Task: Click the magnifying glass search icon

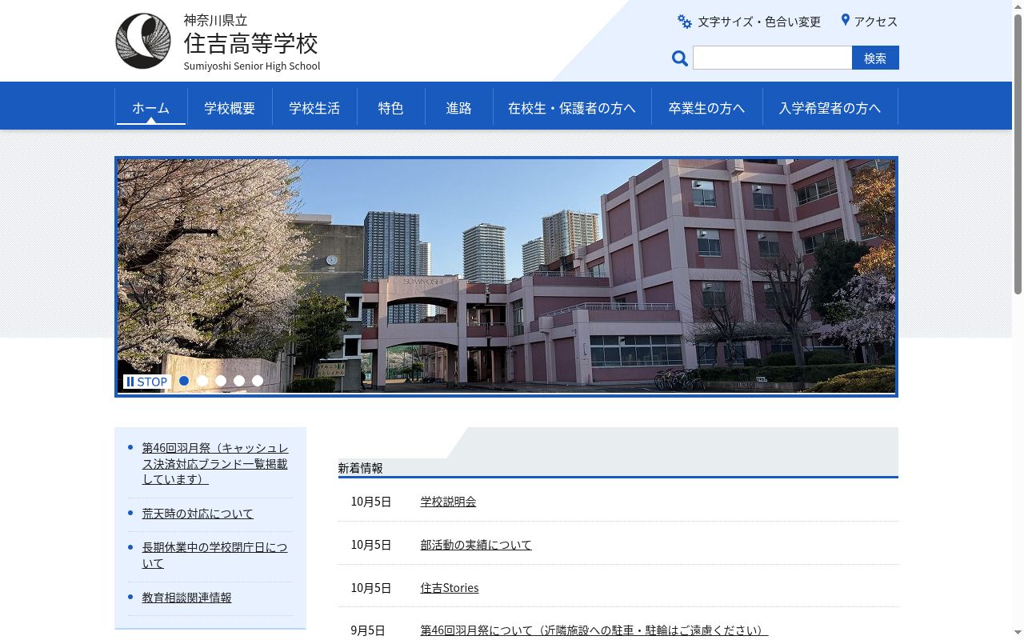Action: [680, 58]
